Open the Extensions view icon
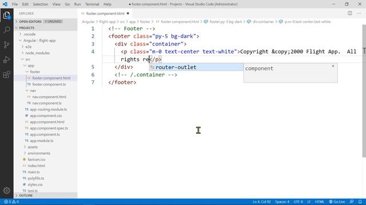Image resolution: width=366 pixels, height=205 pixels. click(x=6, y=75)
